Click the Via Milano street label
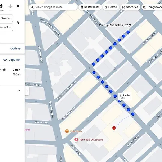The width and height of the screenshot is (162, 162). 76,150
